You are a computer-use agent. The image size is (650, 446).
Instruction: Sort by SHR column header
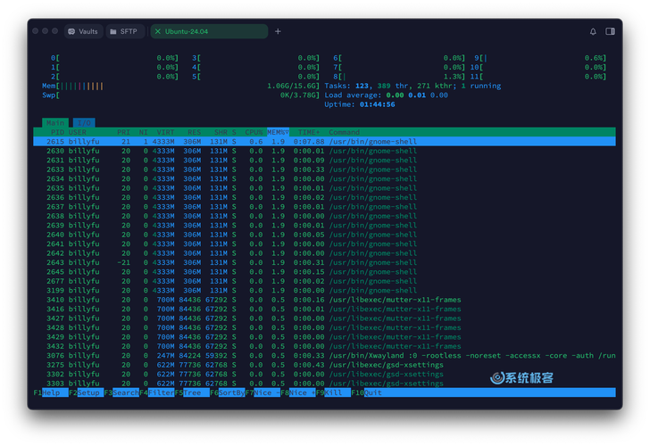pos(221,132)
